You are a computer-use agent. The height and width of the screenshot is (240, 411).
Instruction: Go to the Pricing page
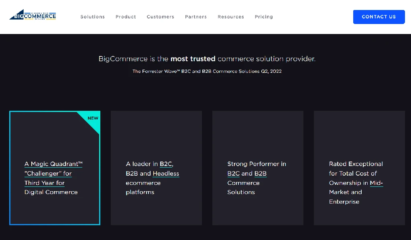point(264,17)
